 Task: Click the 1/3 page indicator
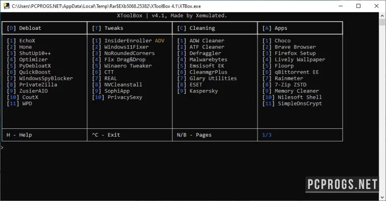pos(267,135)
